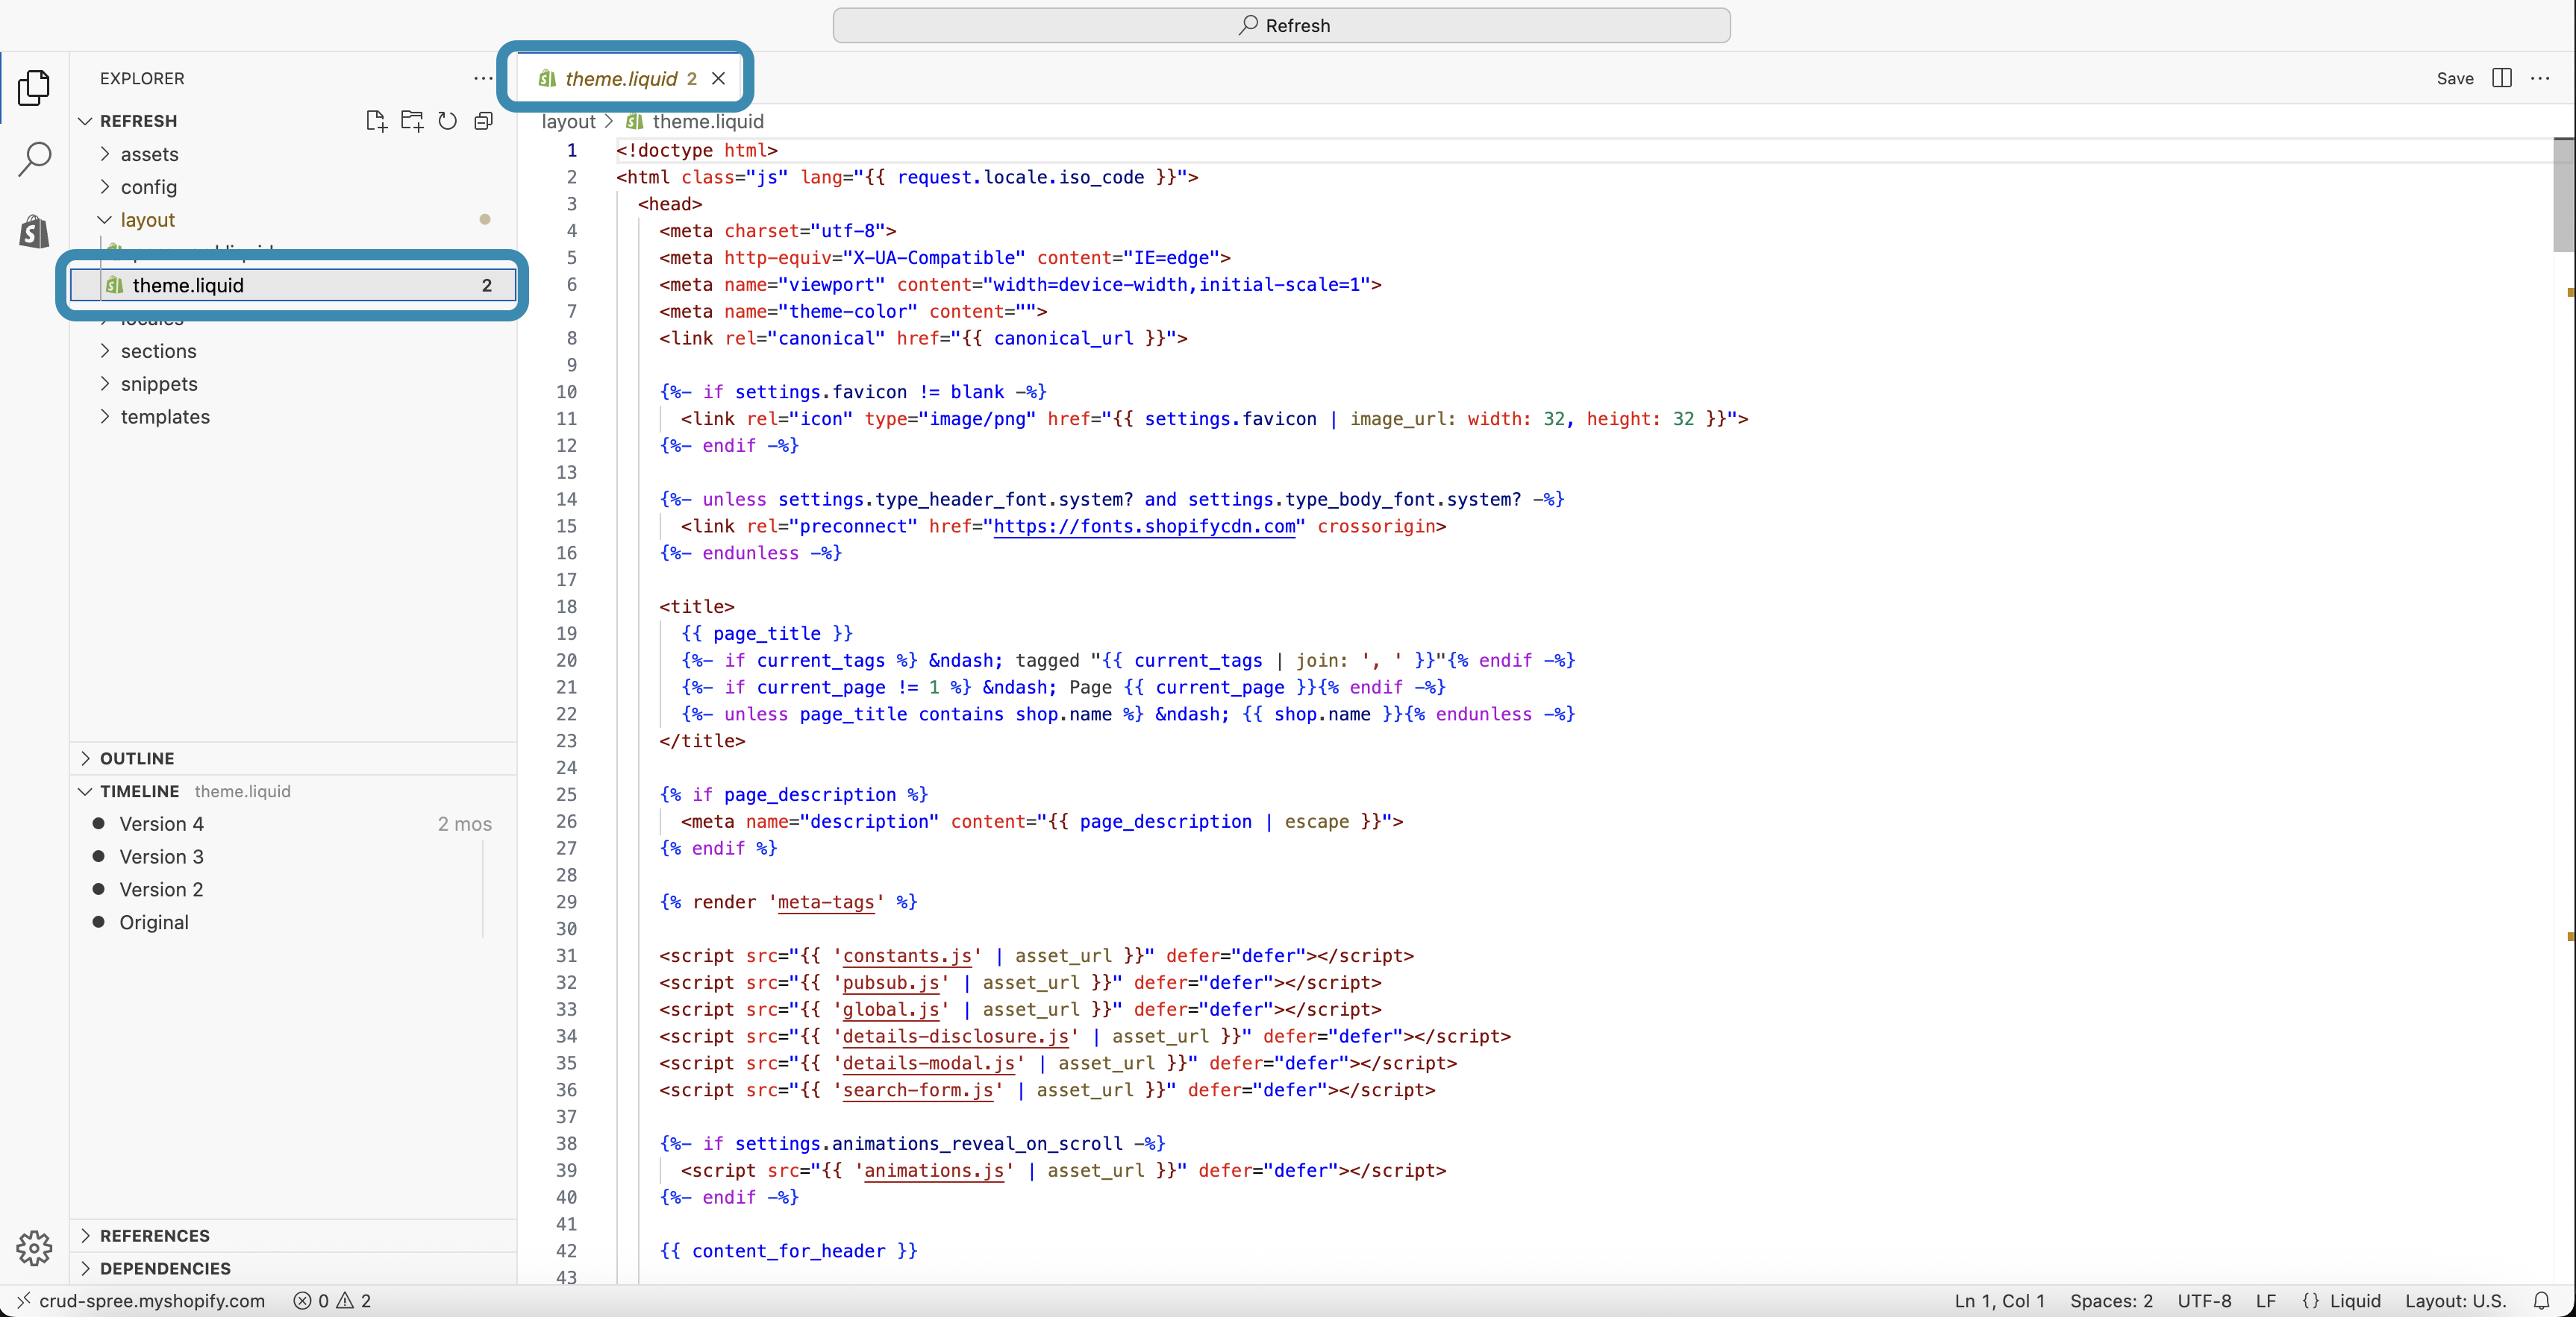Open the Shopify extension icon
Image resolution: width=2576 pixels, height=1317 pixels.
point(34,231)
